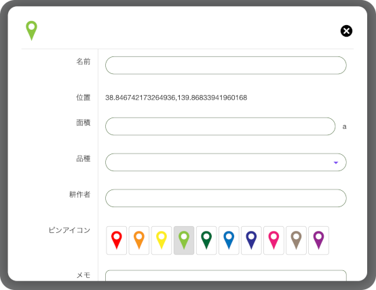Screen dimensions: 376x290
Task: Click into the メモ text area
Action: (x=226, y=275)
